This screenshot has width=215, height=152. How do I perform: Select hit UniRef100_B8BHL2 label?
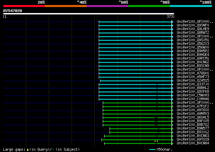click(193, 88)
